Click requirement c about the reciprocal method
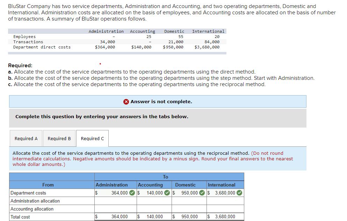 tap(137, 84)
